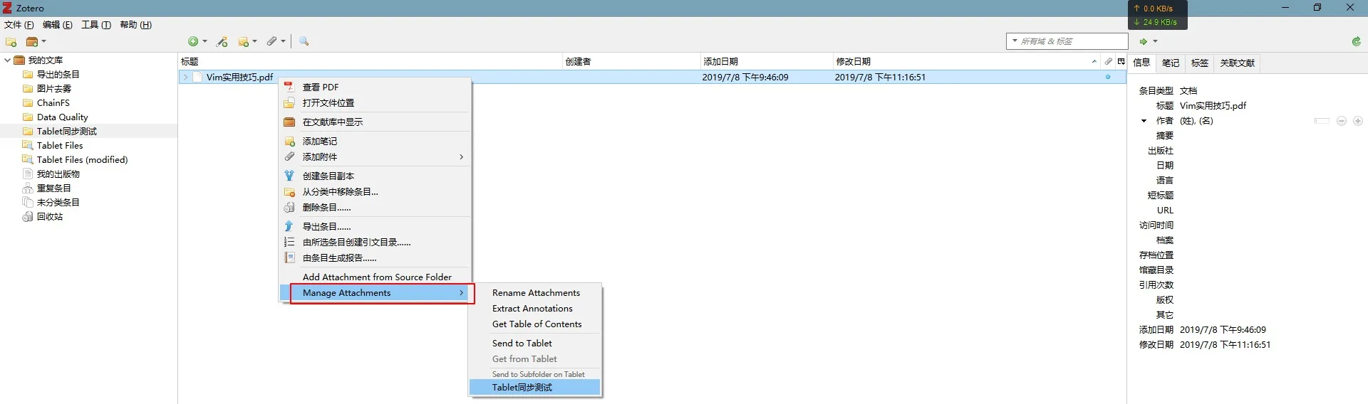Choose 创建条目副本 menu entry
Screen dimensions: 1368x404
375,176
